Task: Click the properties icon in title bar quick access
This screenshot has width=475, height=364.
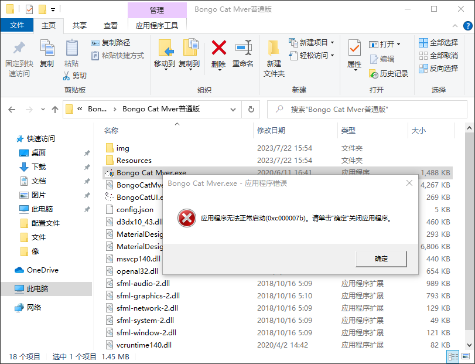Action: coord(29,9)
